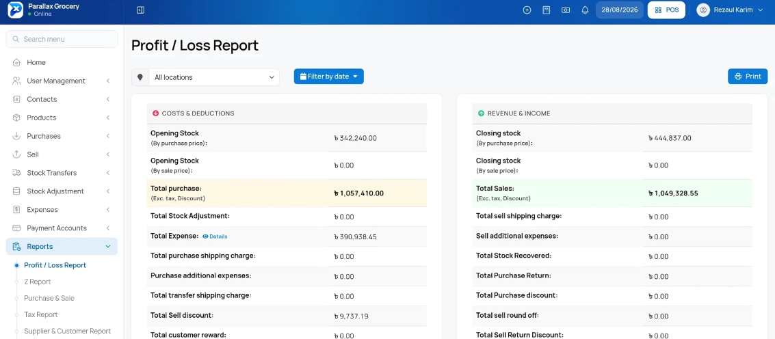Open the calculator icon in header

point(546,10)
